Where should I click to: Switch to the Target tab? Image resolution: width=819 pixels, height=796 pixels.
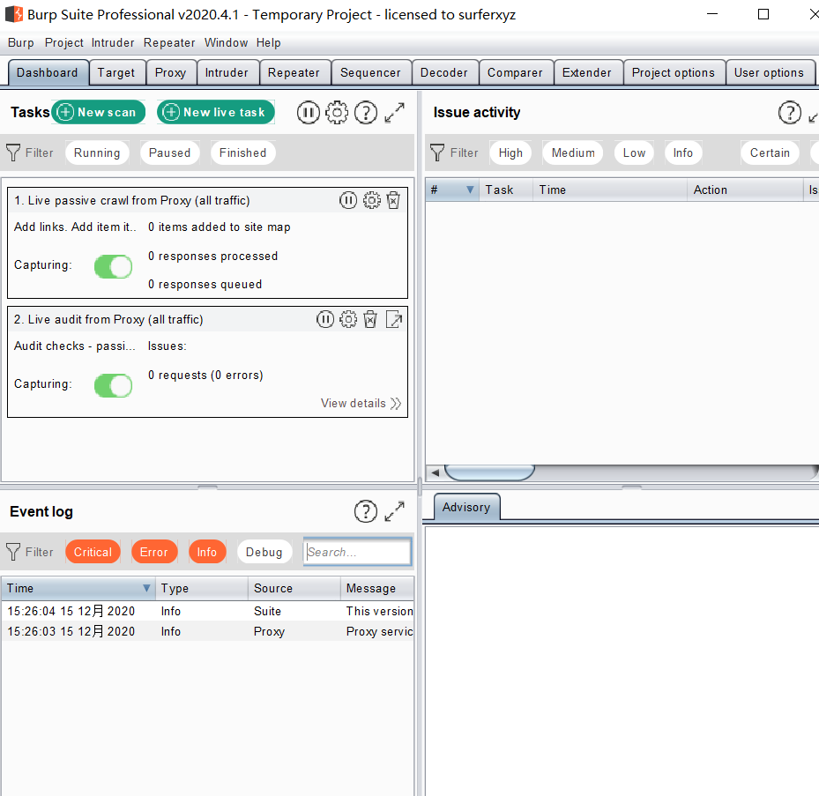click(116, 72)
